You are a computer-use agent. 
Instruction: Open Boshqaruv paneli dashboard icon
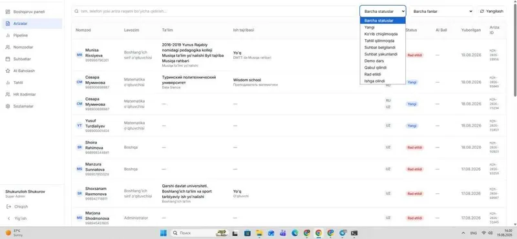click(8, 12)
